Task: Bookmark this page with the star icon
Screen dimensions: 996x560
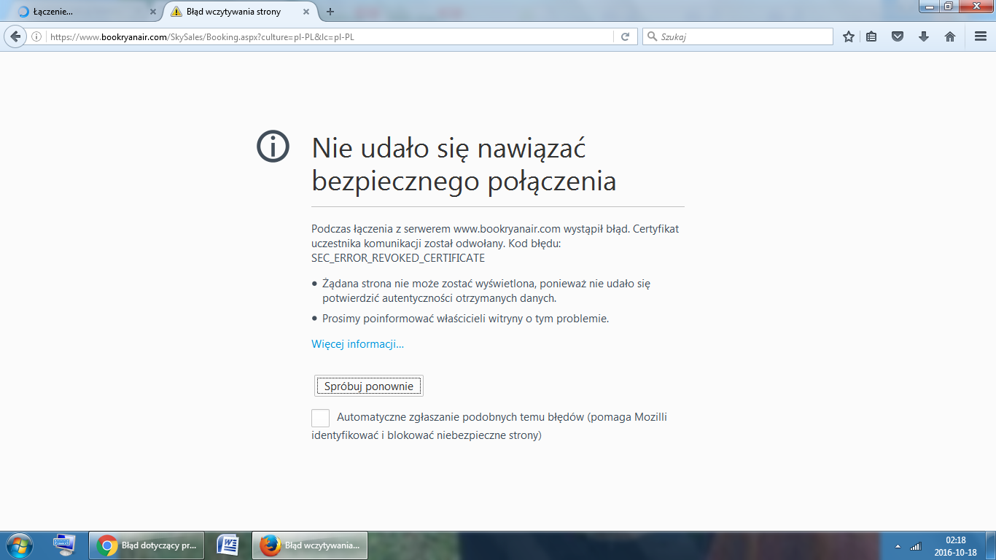Action: coord(849,36)
